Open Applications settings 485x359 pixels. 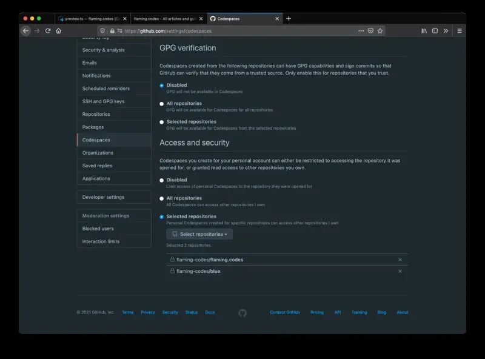[x=114, y=178]
